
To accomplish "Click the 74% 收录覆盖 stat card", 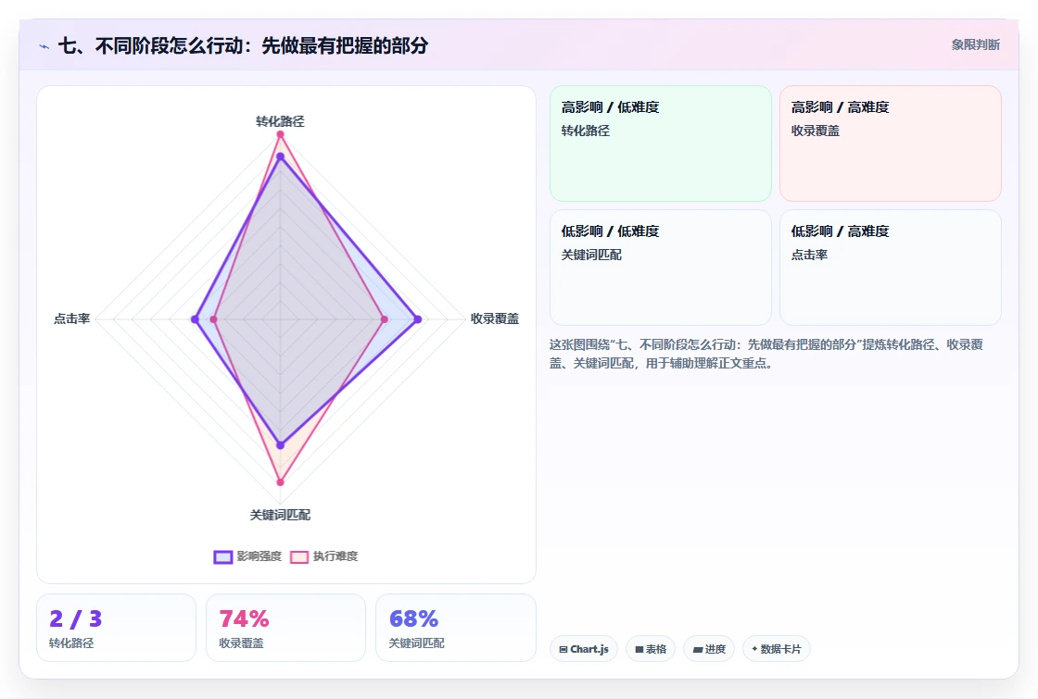I will (286, 628).
